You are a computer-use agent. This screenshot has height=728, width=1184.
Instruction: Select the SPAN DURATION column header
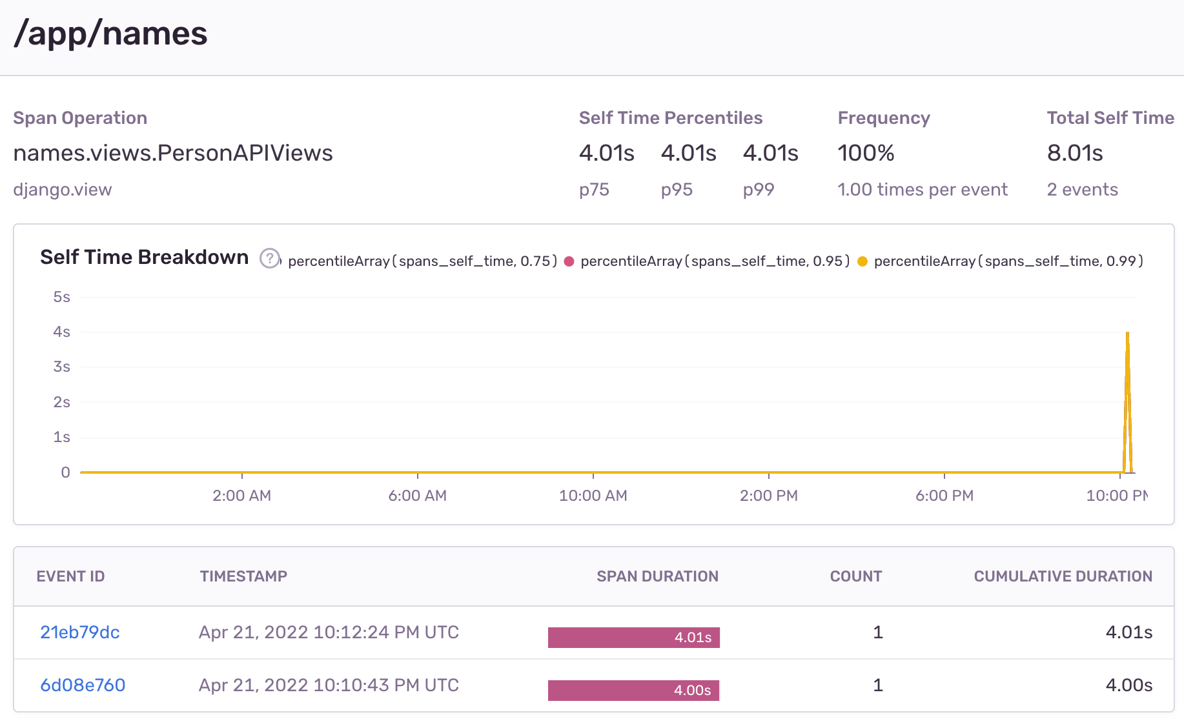click(x=657, y=576)
